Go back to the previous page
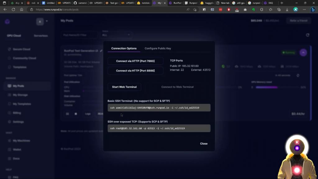 tap(5, 10)
